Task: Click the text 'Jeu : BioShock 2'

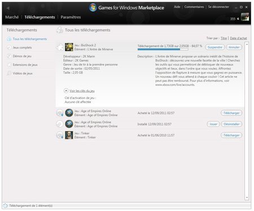Action: coord(85,45)
